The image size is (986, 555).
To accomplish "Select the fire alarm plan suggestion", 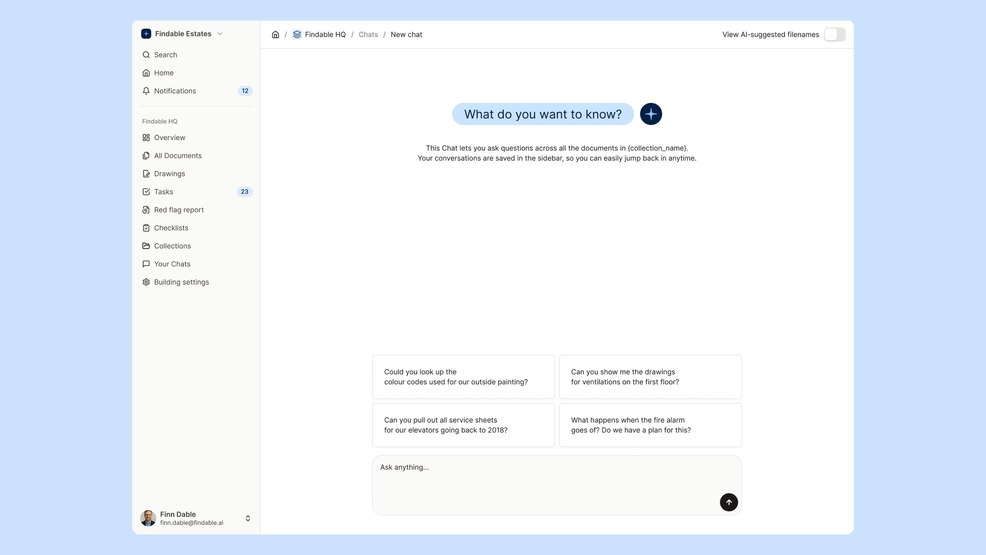I will pyautogui.click(x=650, y=425).
